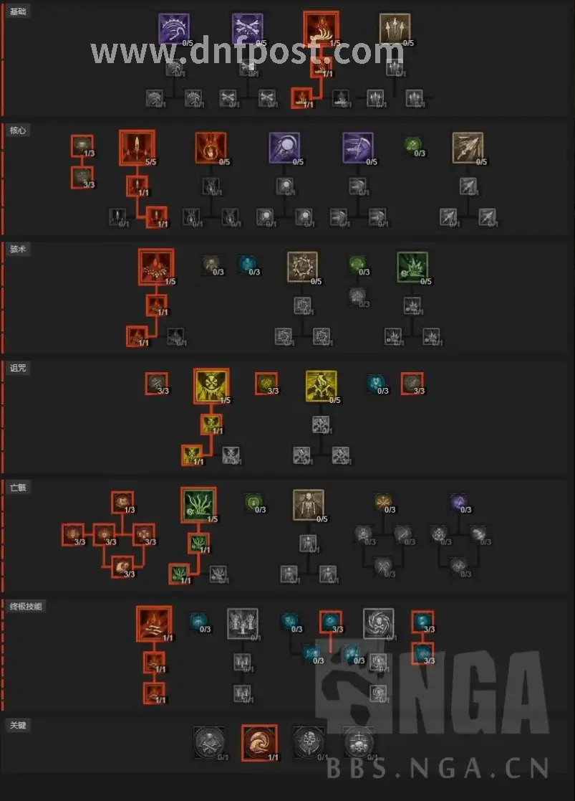The image size is (575, 801).
Task: Click the green Corpse Explosion skill in 骇术
Action: pos(412,267)
